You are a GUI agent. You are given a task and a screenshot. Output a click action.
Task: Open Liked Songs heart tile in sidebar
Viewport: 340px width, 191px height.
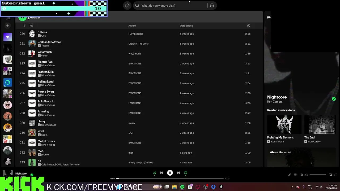tap(7, 37)
